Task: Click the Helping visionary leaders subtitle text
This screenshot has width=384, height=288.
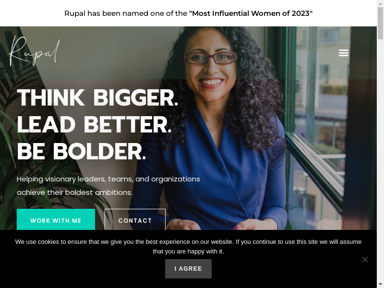Action: 108,186
